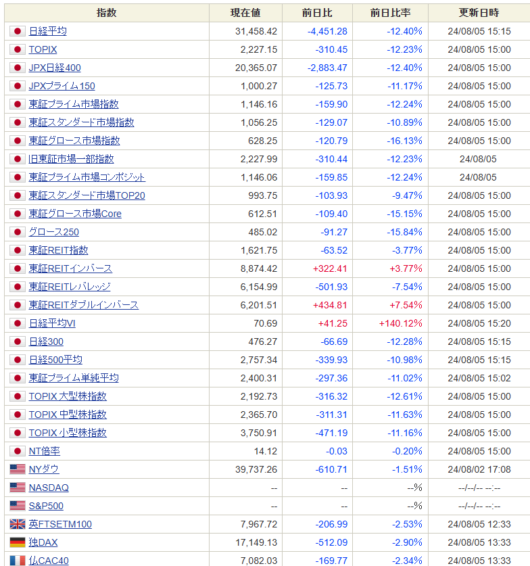Open the 東証スタンダード市場TOP20 link

(x=87, y=195)
